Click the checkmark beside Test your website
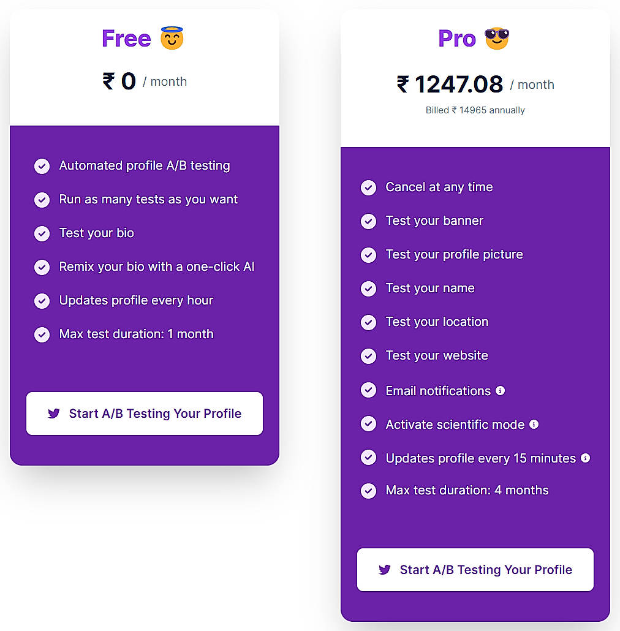Image resolution: width=620 pixels, height=631 pixels. [x=368, y=355]
